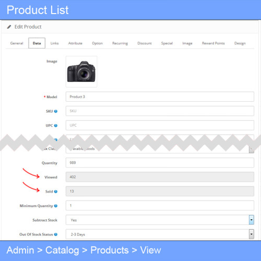Go to the Discount tab
The image size is (261, 261).
click(x=145, y=43)
